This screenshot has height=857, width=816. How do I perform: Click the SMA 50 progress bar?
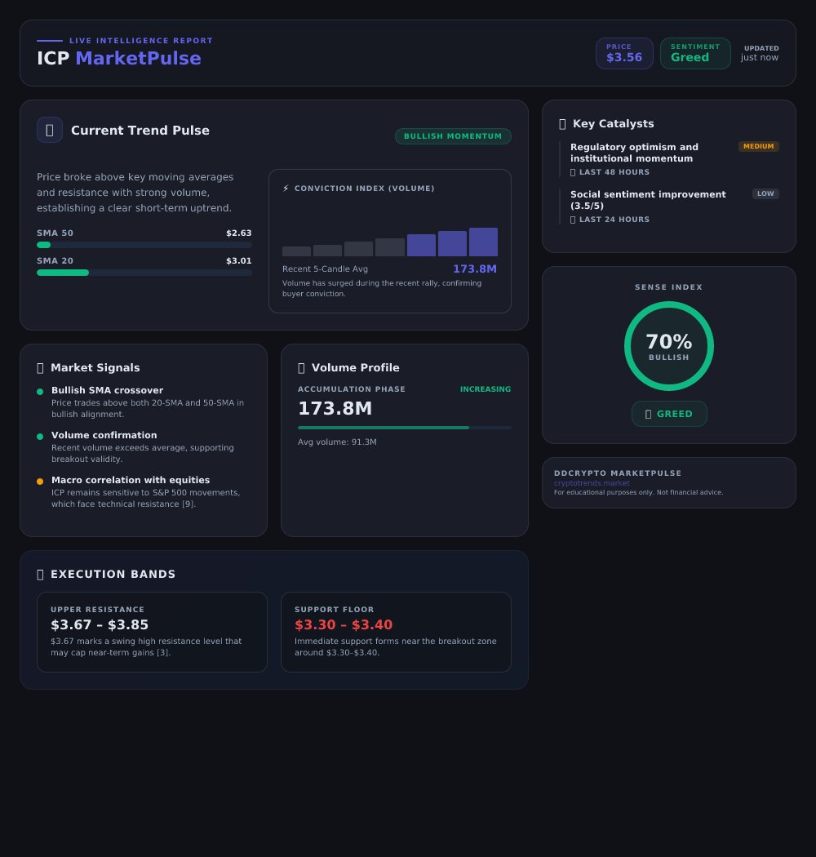pyautogui.click(x=144, y=245)
